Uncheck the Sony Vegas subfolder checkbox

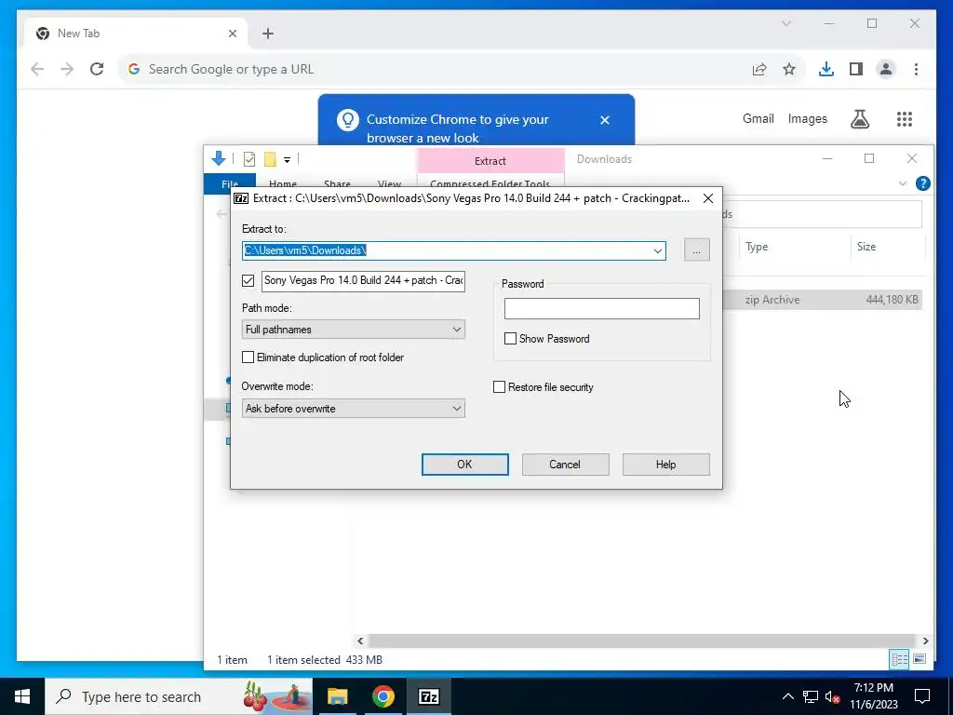(x=248, y=280)
